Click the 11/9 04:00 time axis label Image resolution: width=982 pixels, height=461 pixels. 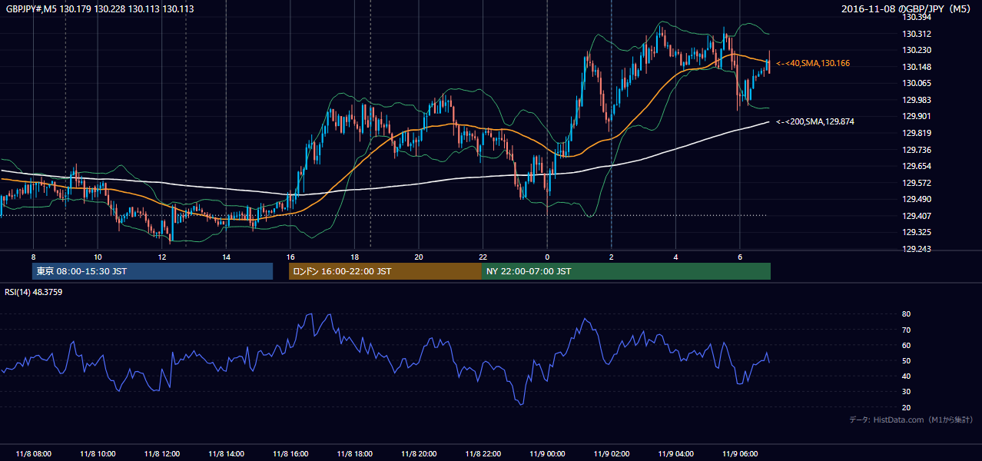[675, 454]
